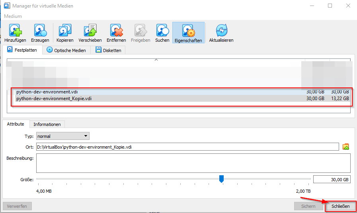Viewport: 357px width, 213px height.
Task: Switch to the Optische Medien tab
Action: (x=66, y=50)
